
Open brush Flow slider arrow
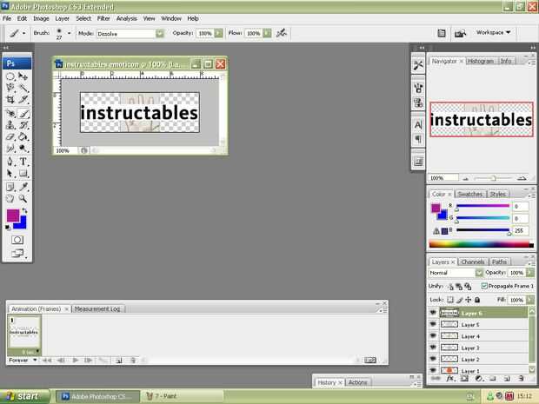point(267,33)
